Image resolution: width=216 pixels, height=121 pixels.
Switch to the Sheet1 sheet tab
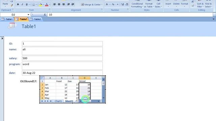click(69, 101)
